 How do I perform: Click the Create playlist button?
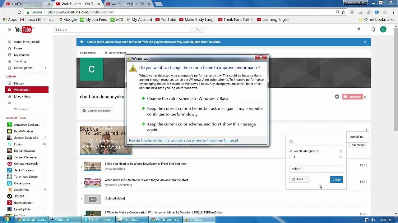[x=336, y=180]
